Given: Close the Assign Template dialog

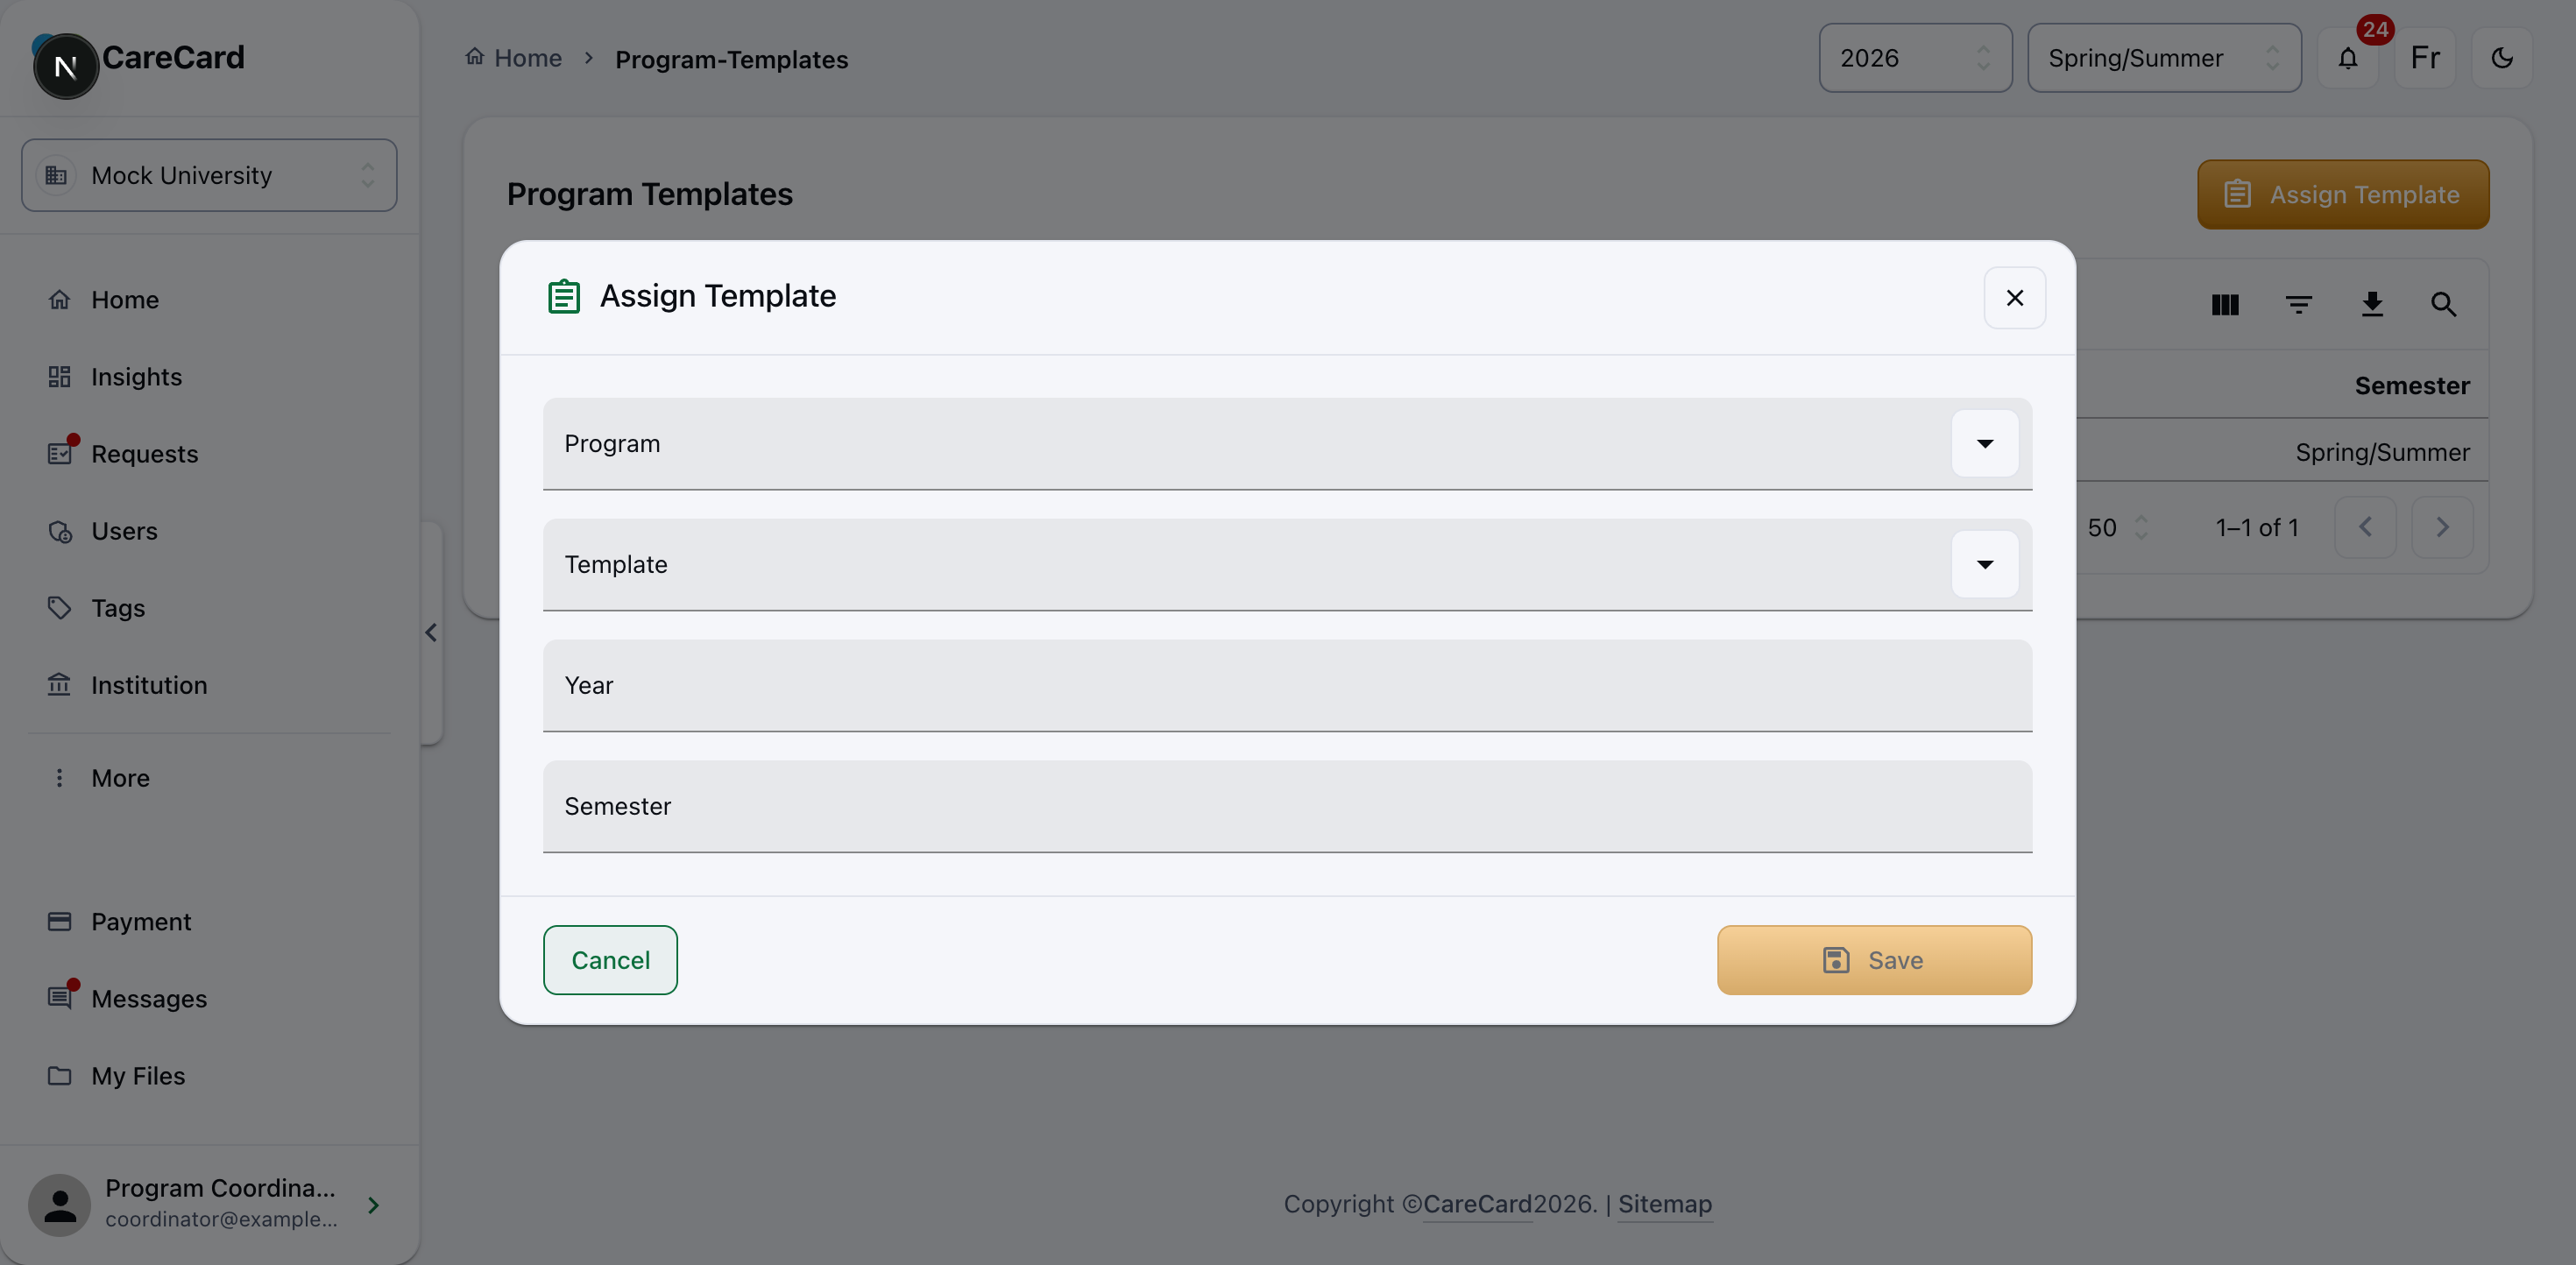Looking at the screenshot, I should tap(2014, 298).
